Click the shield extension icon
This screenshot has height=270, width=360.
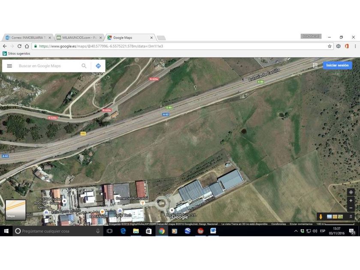point(338,46)
